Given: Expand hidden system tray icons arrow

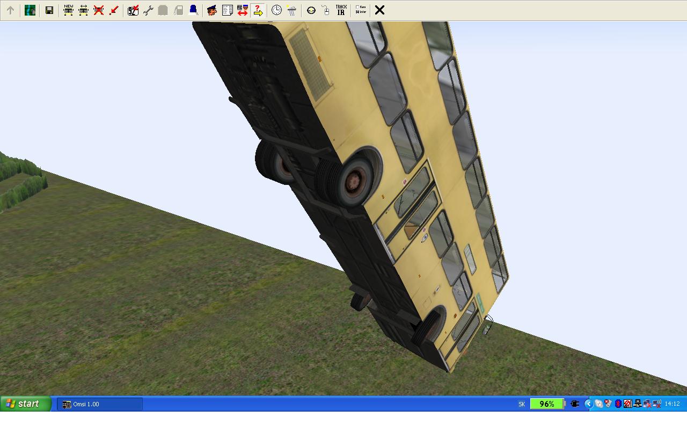Looking at the screenshot, I should point(588,404).
